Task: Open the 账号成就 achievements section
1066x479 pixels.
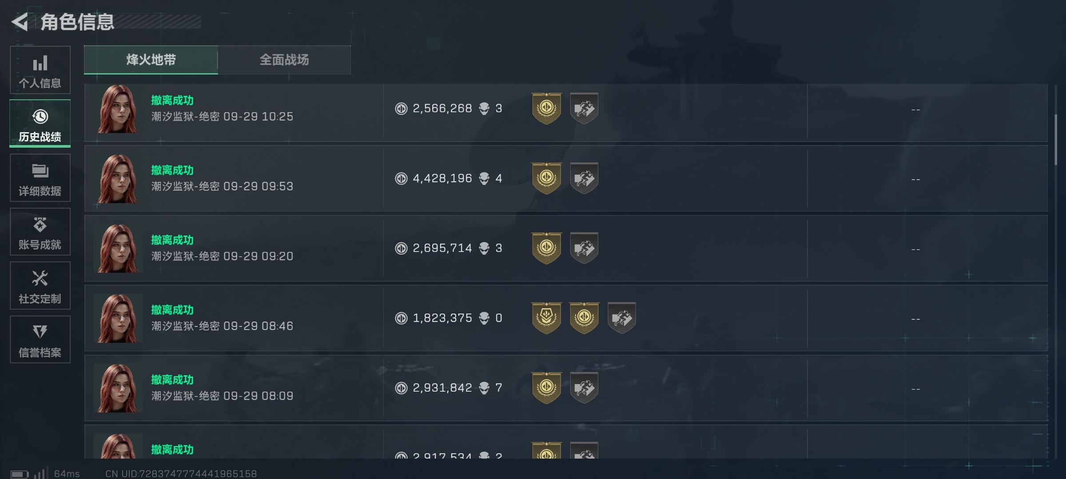Action: click(40, 232)
